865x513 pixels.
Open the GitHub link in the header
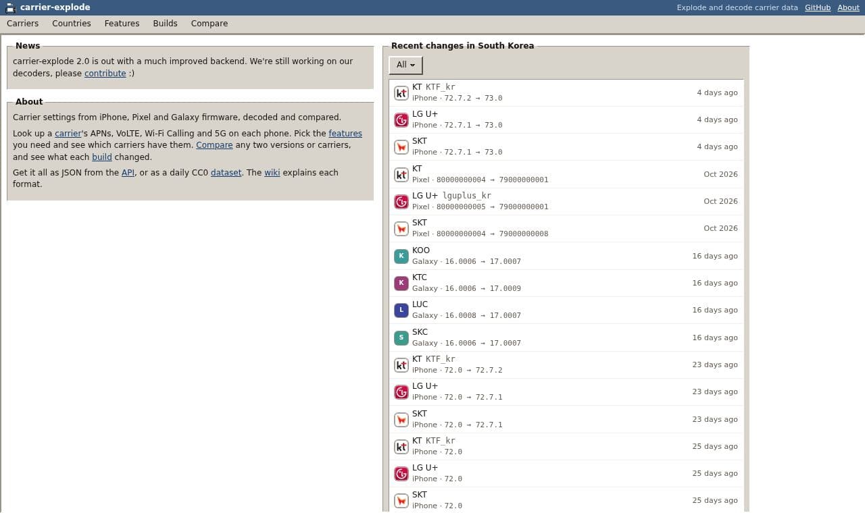pyautogui.click(x=818, y=7)
